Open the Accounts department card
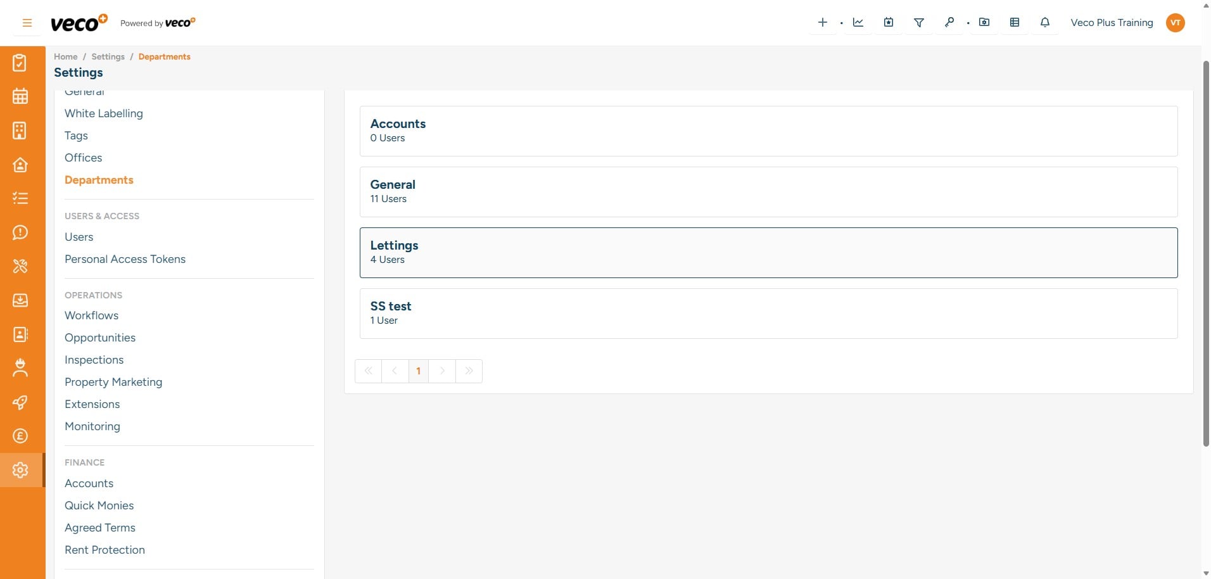This screenshot has width=1211, height=579. [768, 131]
